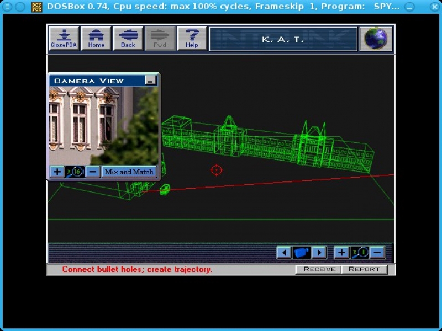Decrease Camera View zoom with the minus button
Viewport: 442px width, 331px height.
pyautogui.click(x=93, y=172)
